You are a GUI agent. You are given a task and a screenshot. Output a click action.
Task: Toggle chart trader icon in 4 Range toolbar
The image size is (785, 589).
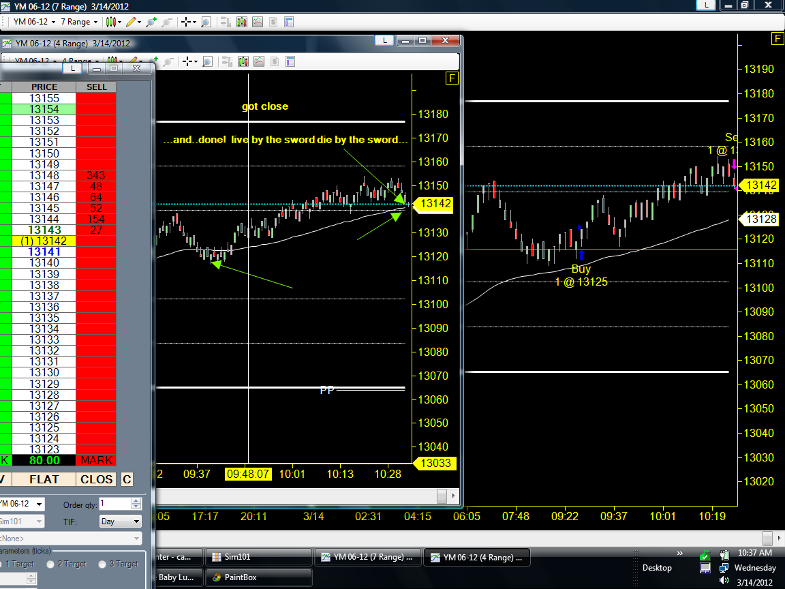tap(227, 61)
